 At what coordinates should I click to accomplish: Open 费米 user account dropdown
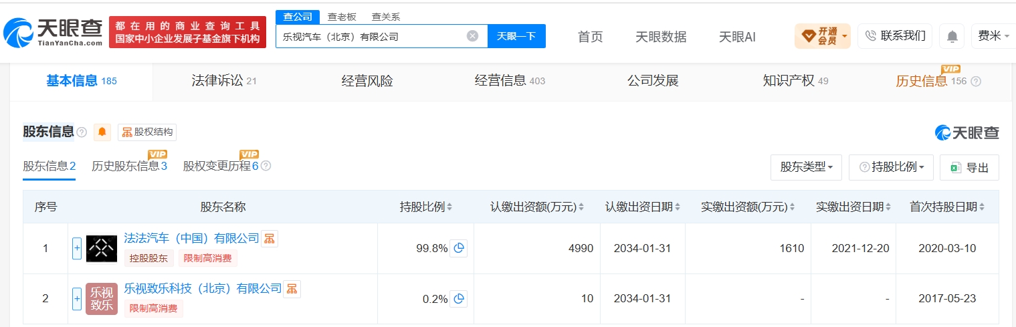click(993, 36)
